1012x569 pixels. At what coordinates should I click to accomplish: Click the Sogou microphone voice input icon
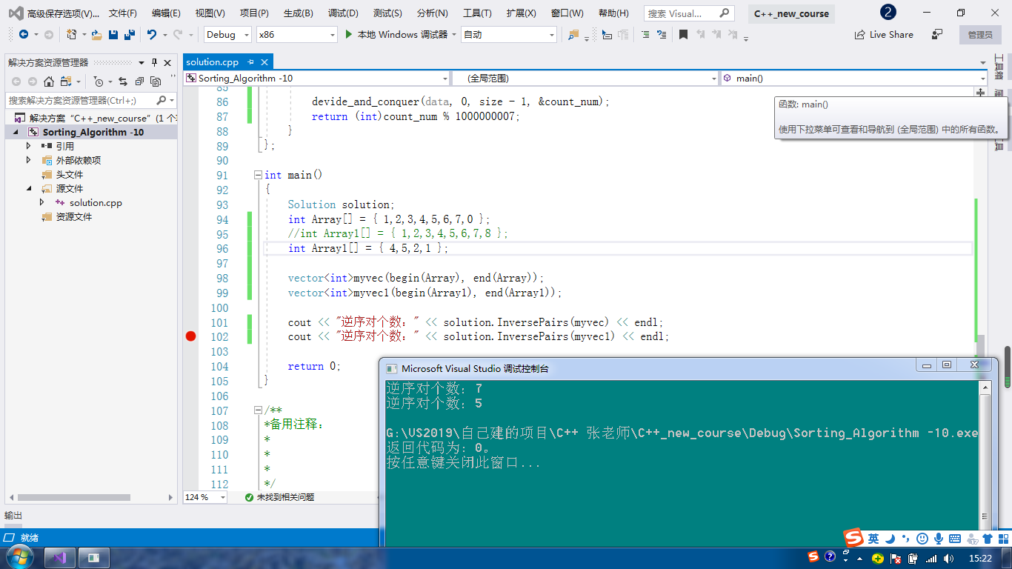[x=939, y=539]
